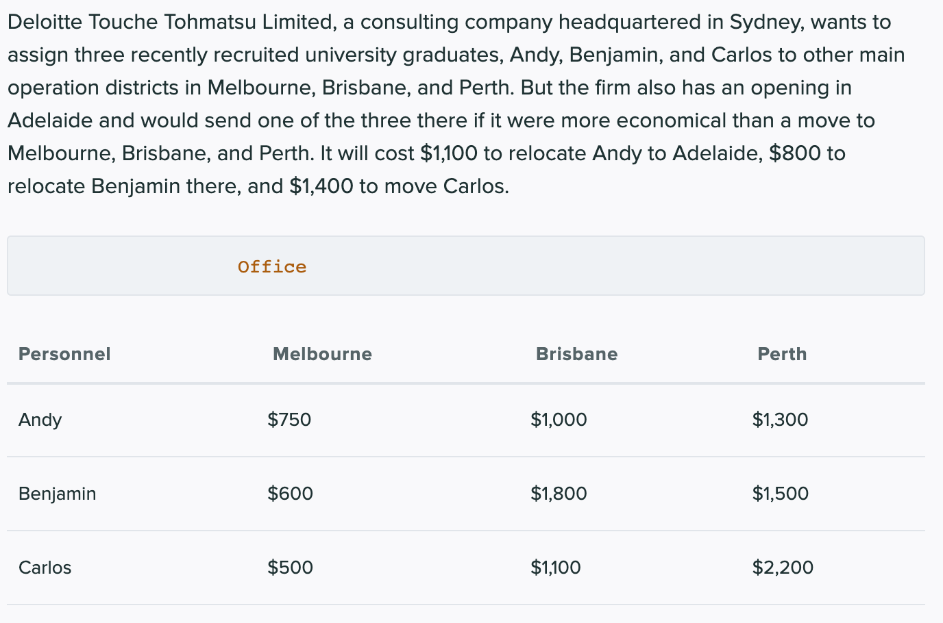The width and height of the screenshot is (943, 623).
Task: Select Andy's Brisbane cost of $1,000
Action: pos(559,420)
